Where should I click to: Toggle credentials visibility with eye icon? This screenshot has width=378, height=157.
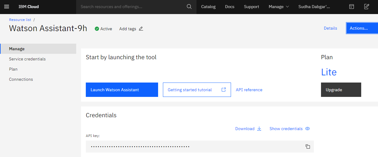point(307,129)
